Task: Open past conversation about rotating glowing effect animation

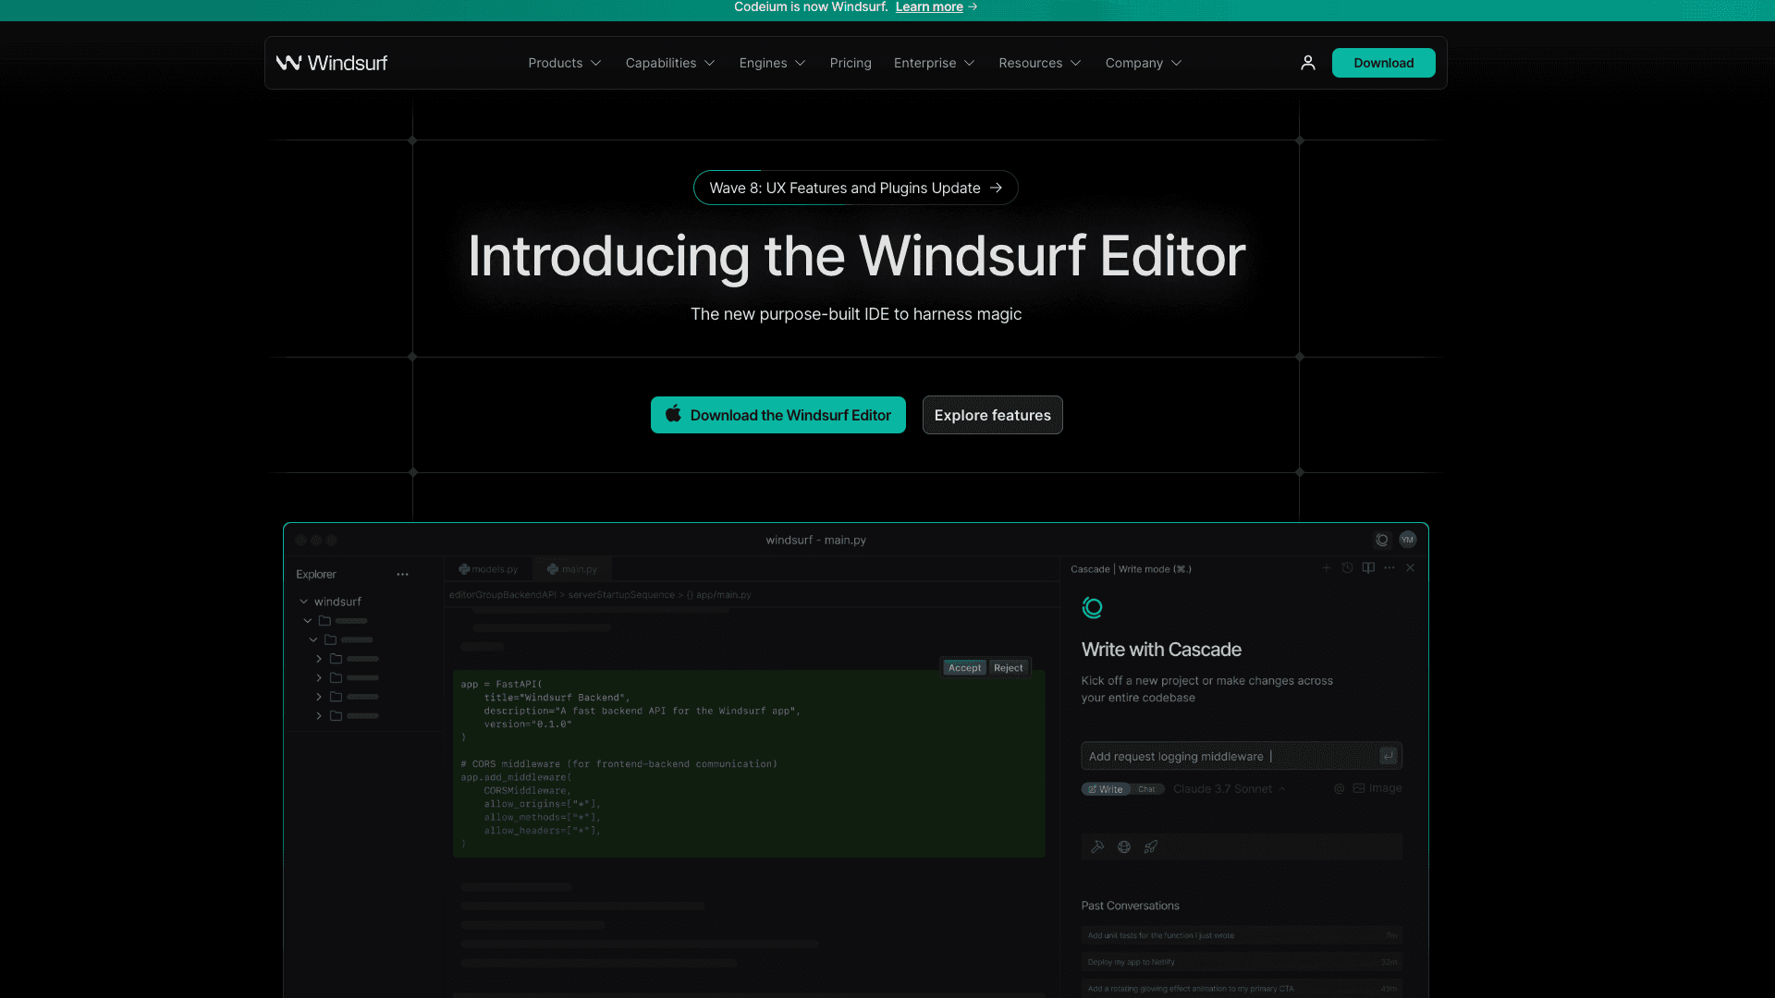Action: point(1242,989)
